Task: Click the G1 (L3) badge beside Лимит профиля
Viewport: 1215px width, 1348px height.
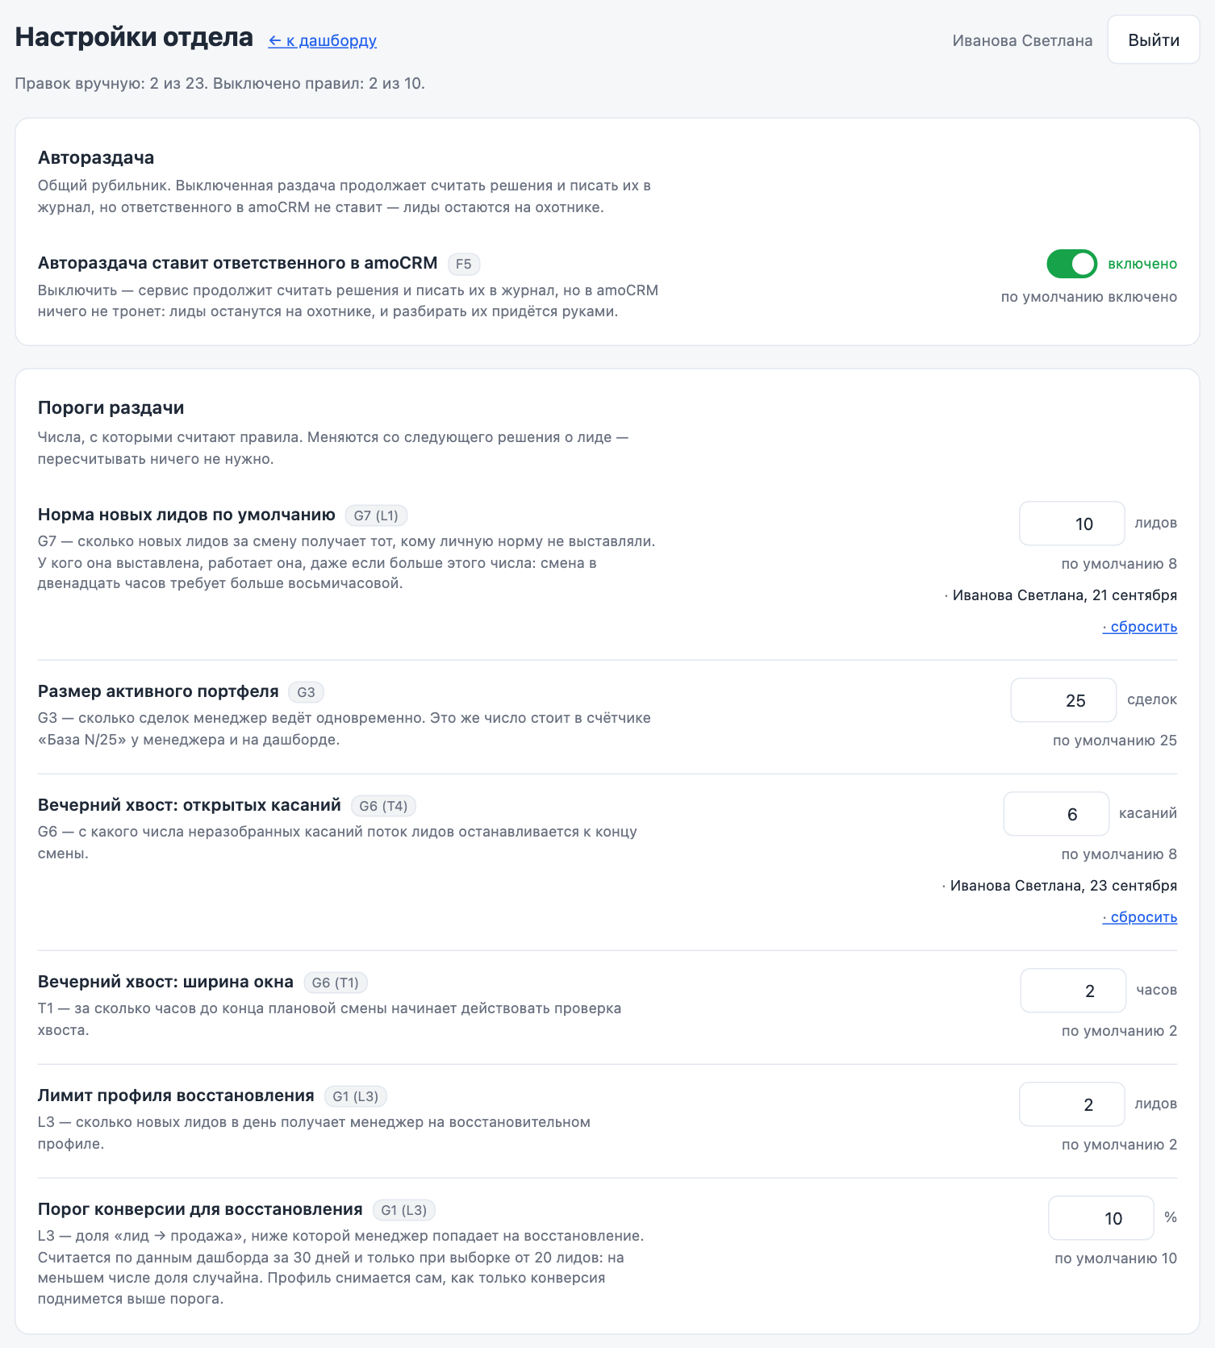Action: click(356, 1096)
